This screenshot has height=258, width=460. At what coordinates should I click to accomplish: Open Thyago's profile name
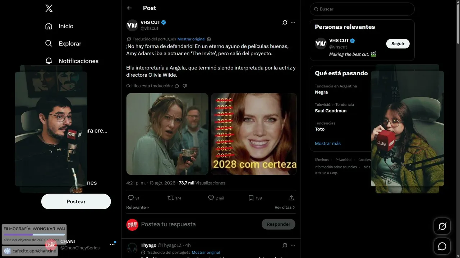coord(148,245)
